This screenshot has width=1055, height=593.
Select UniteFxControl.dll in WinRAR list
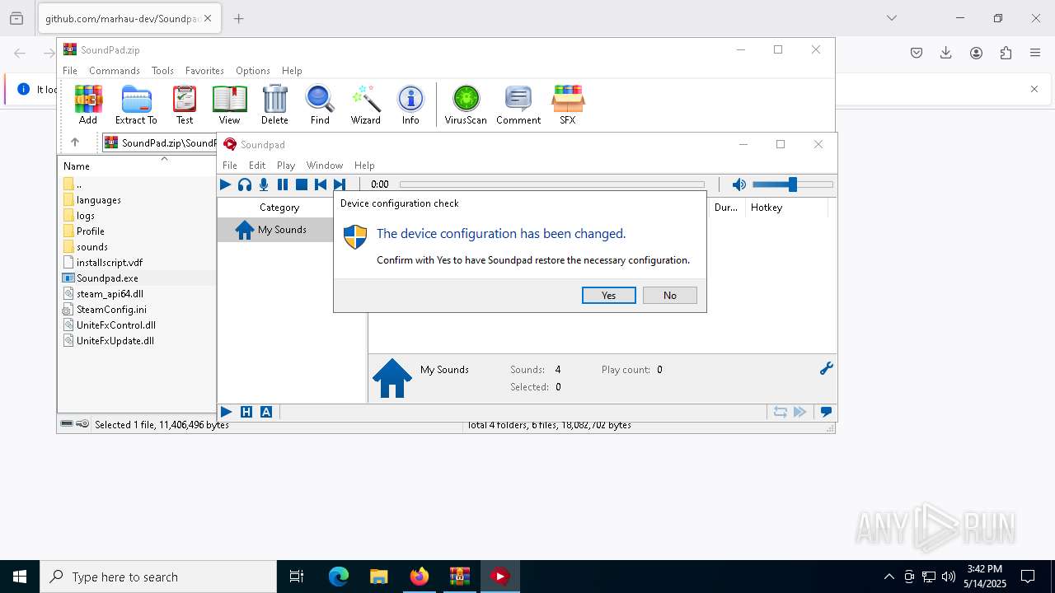pyautogui.click(x=116, y=325)
